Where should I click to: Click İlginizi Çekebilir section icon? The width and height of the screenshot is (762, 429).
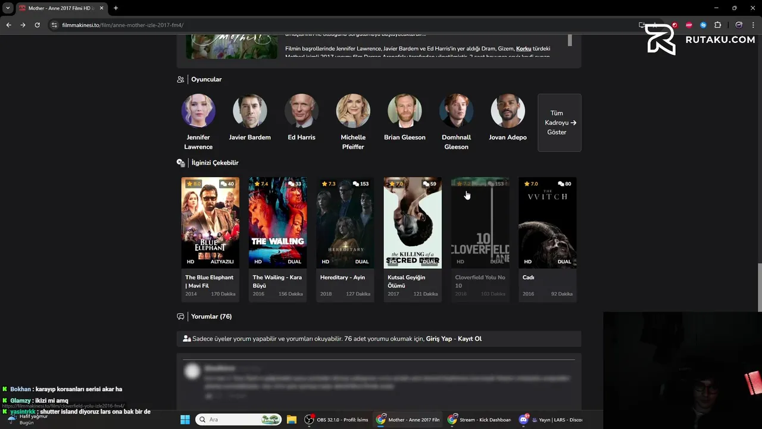(181, 163)
